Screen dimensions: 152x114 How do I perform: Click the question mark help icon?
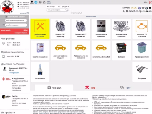40,2
